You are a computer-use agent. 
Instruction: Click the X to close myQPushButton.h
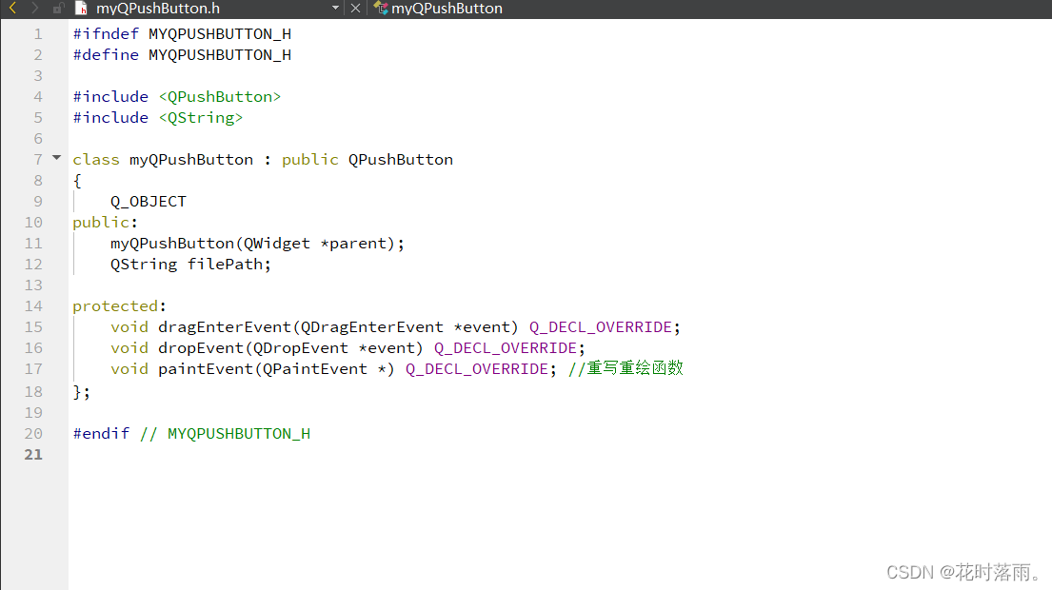click(355, 8)
